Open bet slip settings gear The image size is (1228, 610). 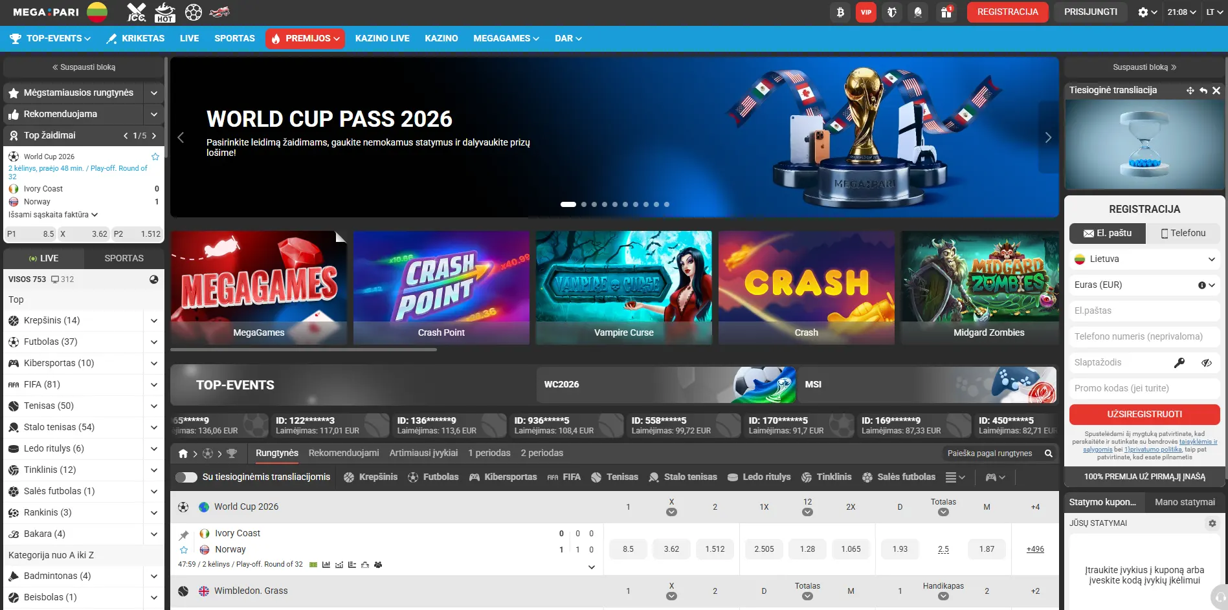tap(1212, 523)
